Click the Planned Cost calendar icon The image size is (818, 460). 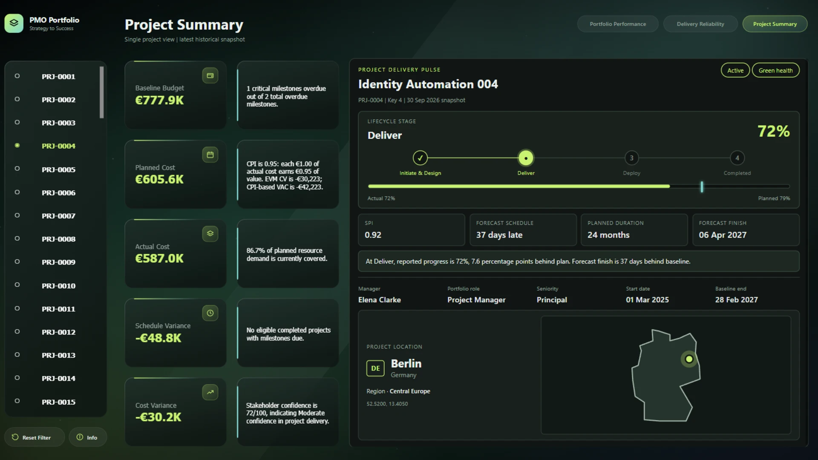tap(210, 155)
